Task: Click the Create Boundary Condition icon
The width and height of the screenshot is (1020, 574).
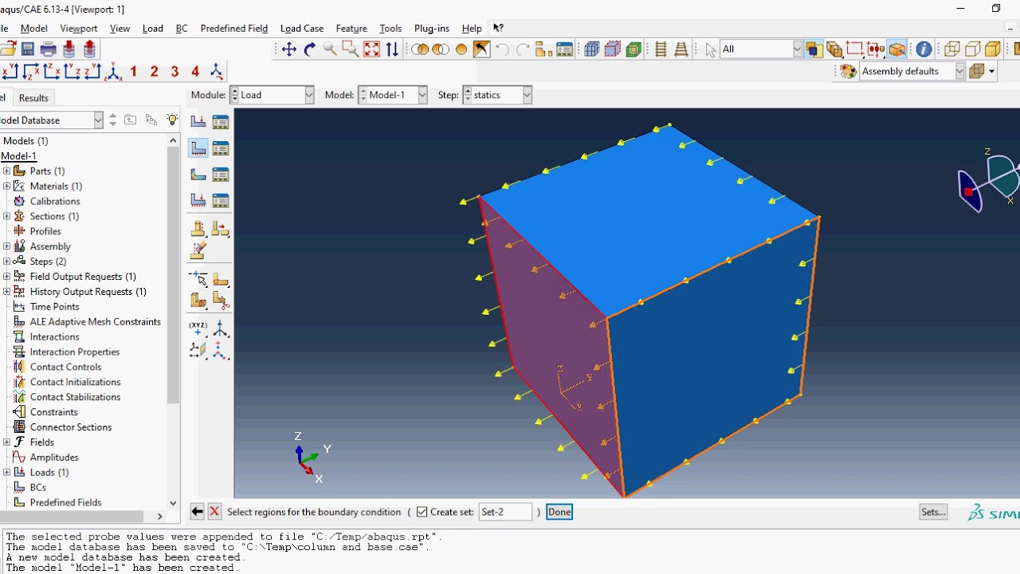Action: tap(198, 148)
